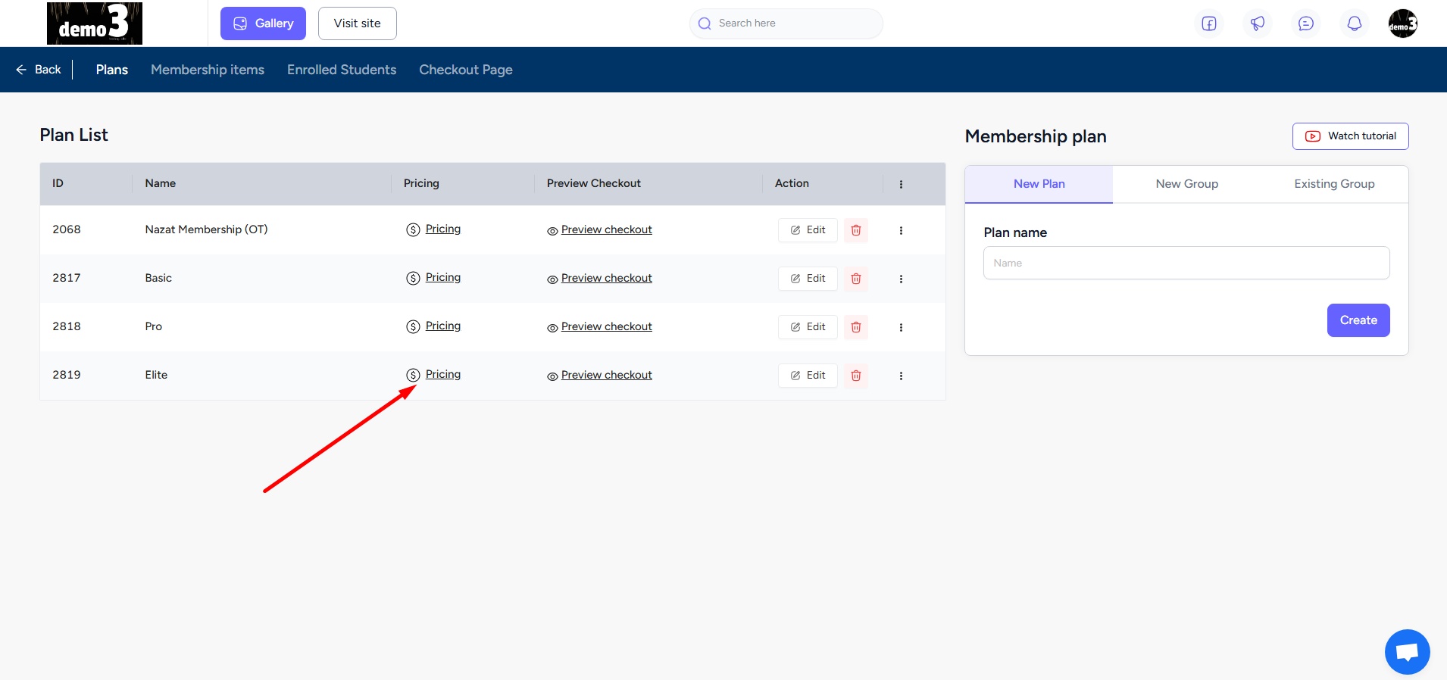Click the Watch tutorial button
Image resolution: width=1447 pixels, height=680 pixels.
click(x=1350, y=136)
